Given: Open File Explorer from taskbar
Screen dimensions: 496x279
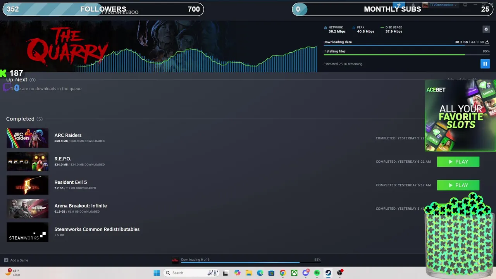Looking at the screenshot, I should (249, 273).
